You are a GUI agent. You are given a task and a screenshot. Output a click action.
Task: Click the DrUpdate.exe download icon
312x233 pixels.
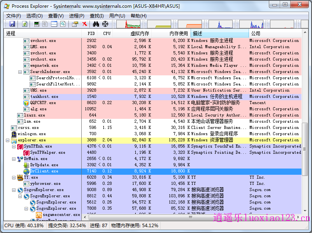pos(26,165)
